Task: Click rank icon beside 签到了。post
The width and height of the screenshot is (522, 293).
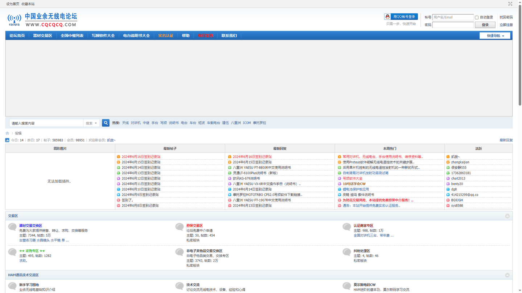Action: click(119, 200)
